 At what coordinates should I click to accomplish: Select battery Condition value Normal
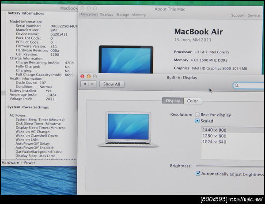[45, 87]
